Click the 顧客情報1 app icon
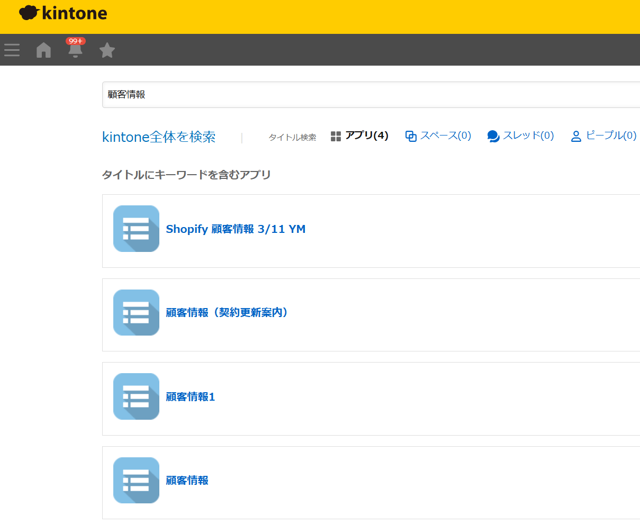The height and width of the screenshot is (524, 640). click(136, 396)
